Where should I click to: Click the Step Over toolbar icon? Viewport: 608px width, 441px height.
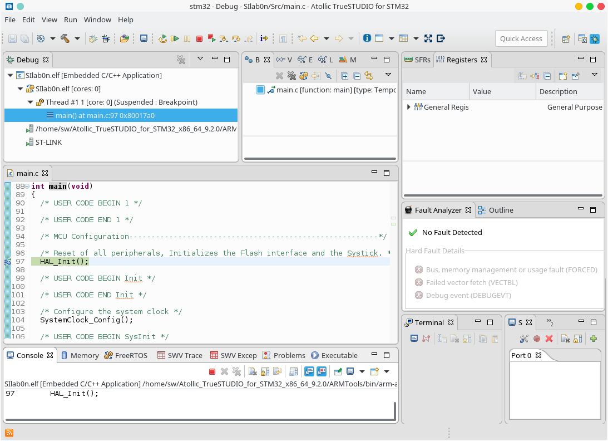[236, 38]
